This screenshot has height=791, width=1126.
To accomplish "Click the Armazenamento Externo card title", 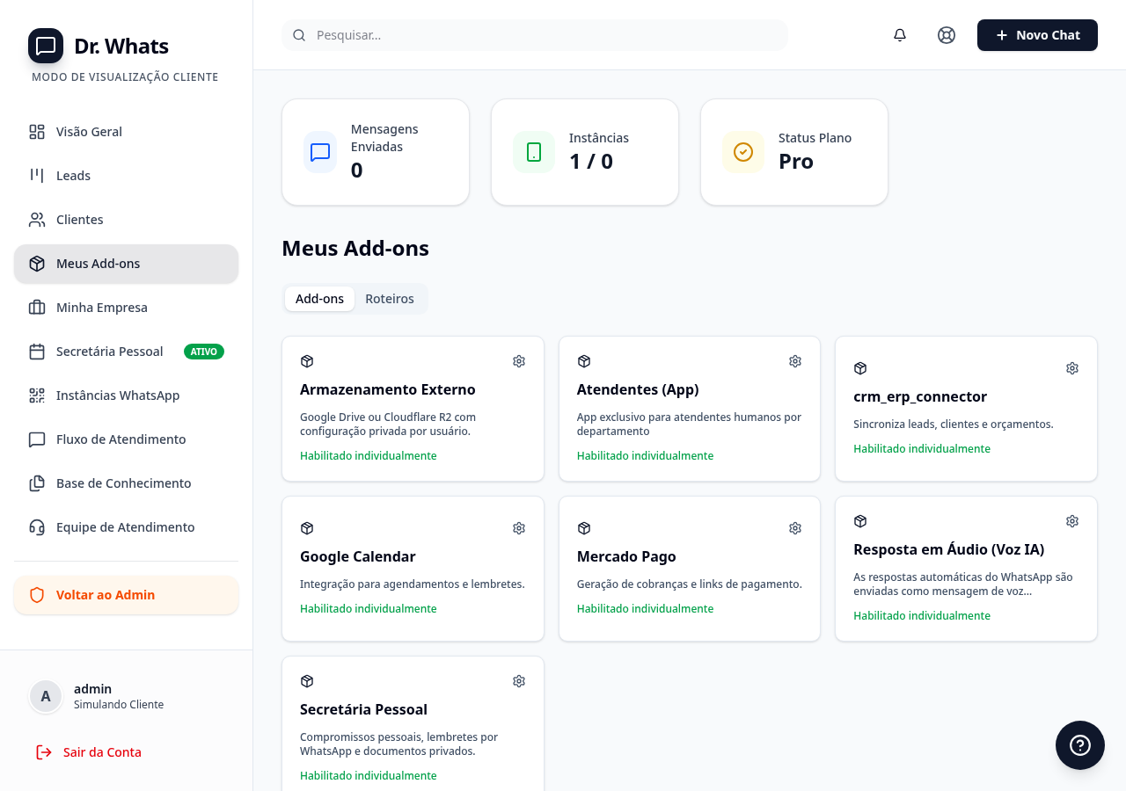I will 388,389.
